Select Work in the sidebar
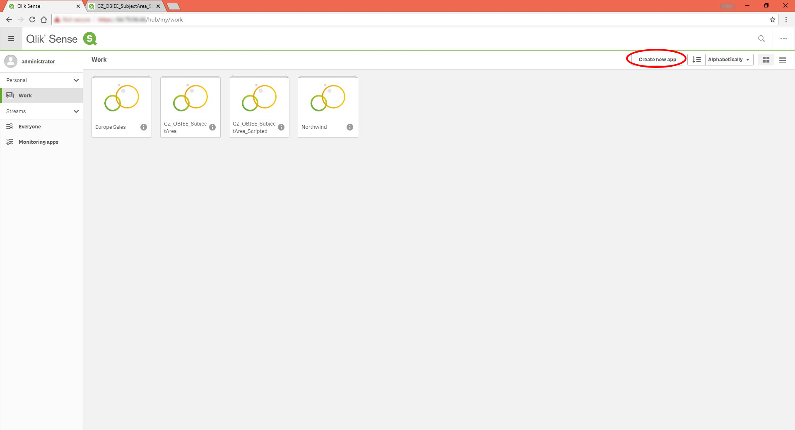Viewport: 795px width, 430px height. click(41, 95)
